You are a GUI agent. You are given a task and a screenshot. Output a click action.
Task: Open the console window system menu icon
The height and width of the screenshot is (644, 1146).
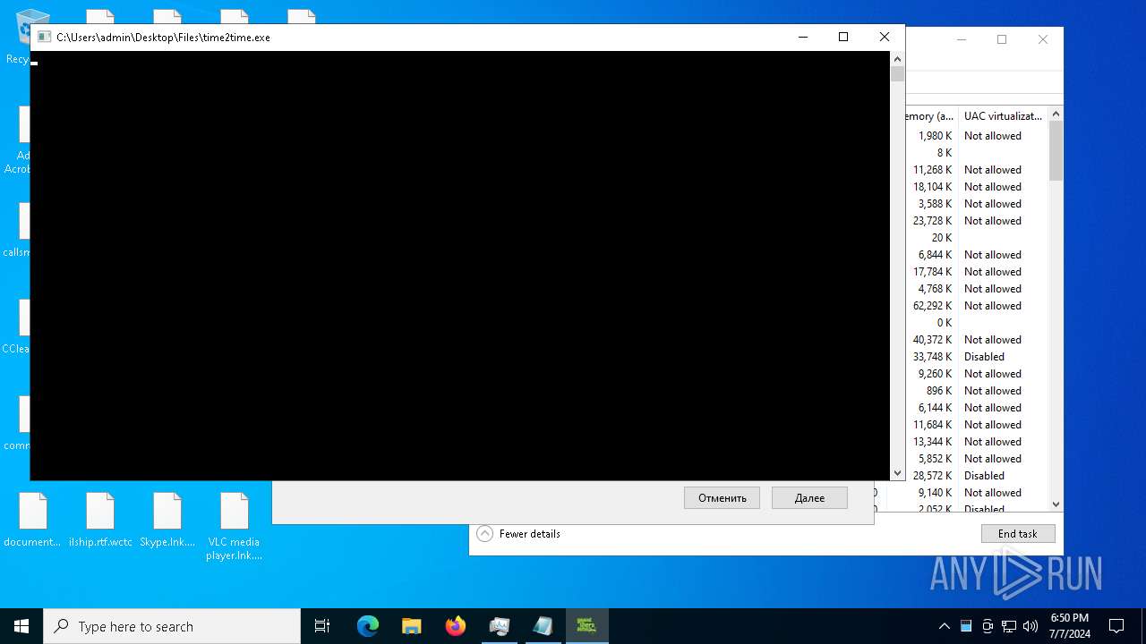[44, 37]
